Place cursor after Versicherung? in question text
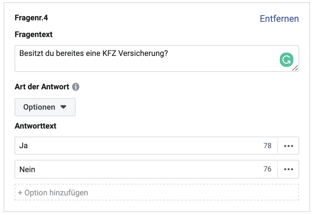 tap(169, 53)
